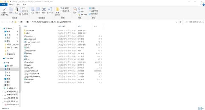Expand breadcrumb chevron after 下載
205x110 pixels.
30,22
